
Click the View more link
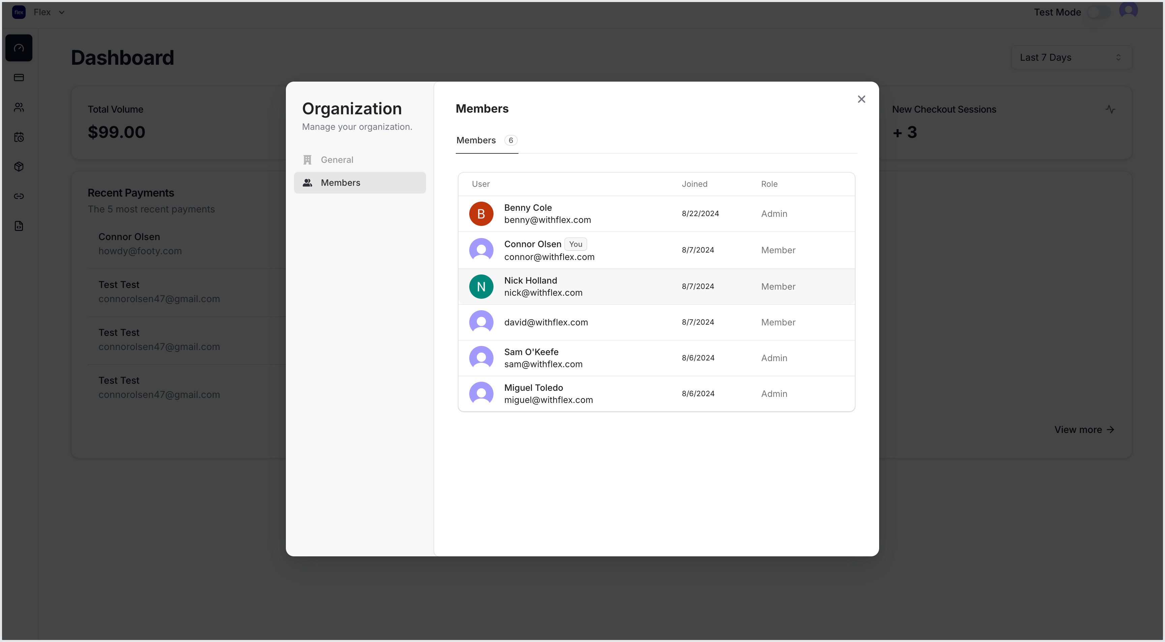point(1084,430)
